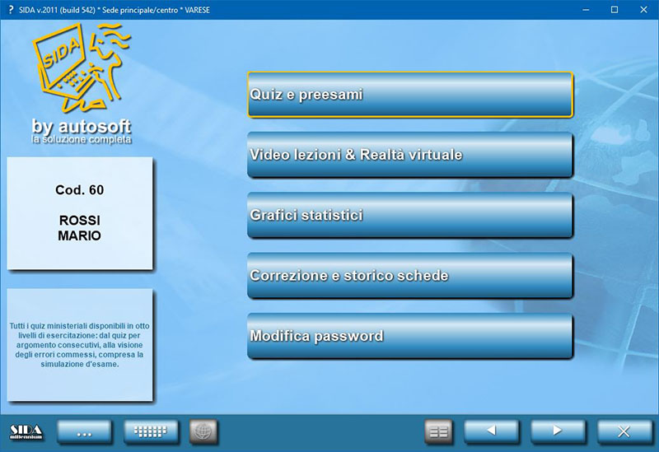Close the window from the title bar
659x452 pixels.
(x=643, y=10)
